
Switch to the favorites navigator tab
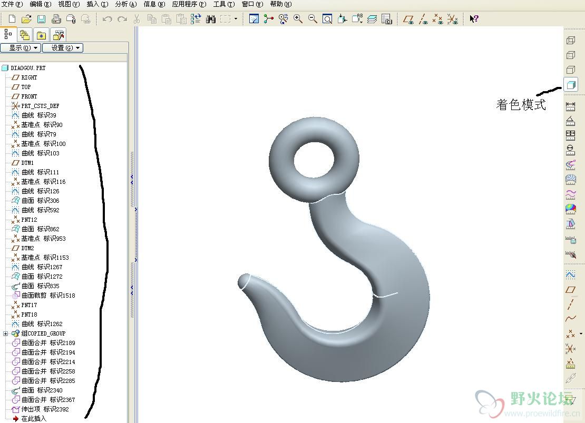(41, 35)
